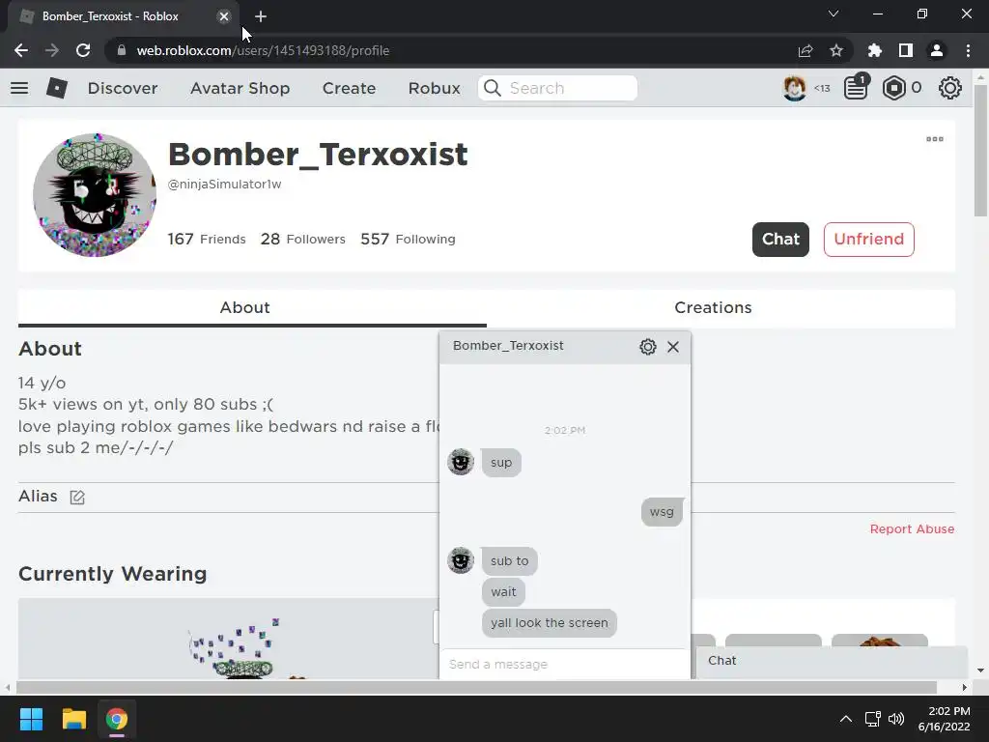View the 167 Friends list
Viewport: 989px width, 742px height.
[207, 240]
